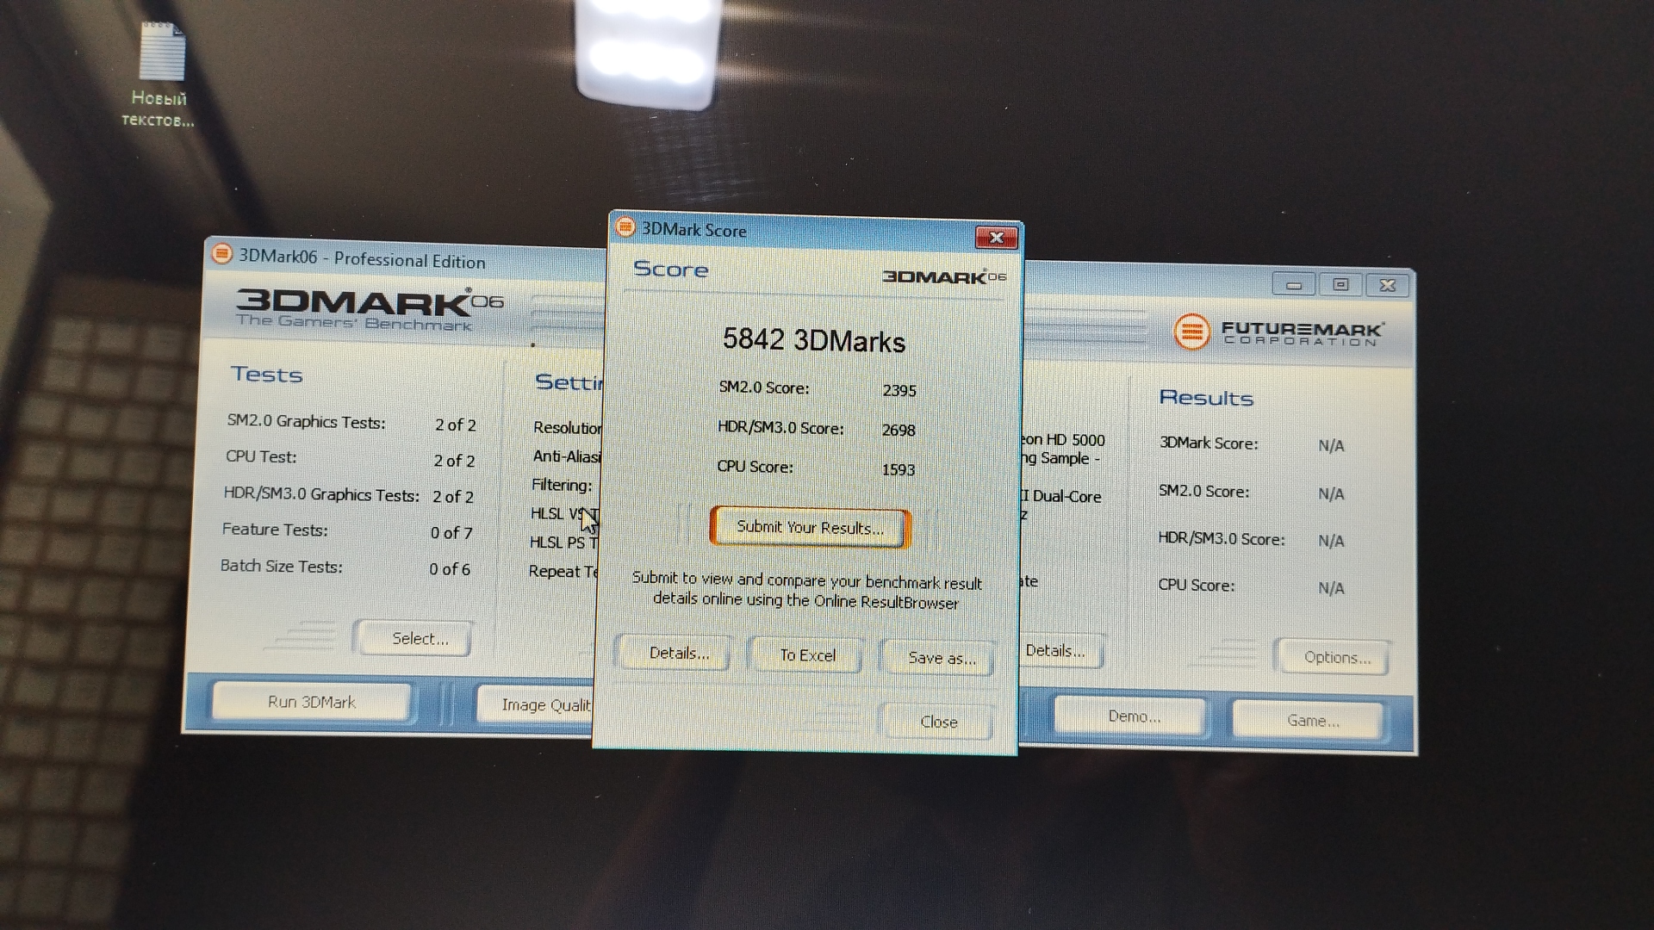Click 3DMark06 main window title icon
The width and height of the screenshot is (1654, 930).
coord(221,254)
